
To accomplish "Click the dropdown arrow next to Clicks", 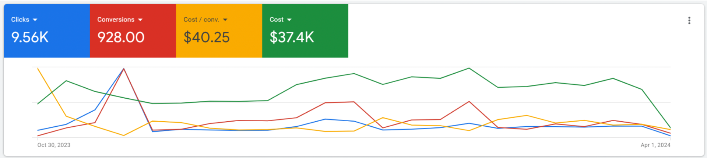I will point(35,20).
